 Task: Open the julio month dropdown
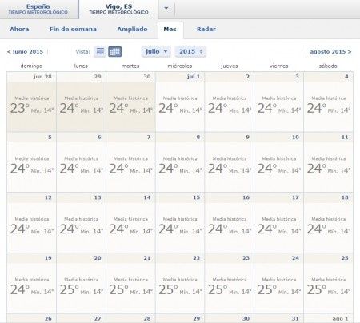tap(156, 51)
